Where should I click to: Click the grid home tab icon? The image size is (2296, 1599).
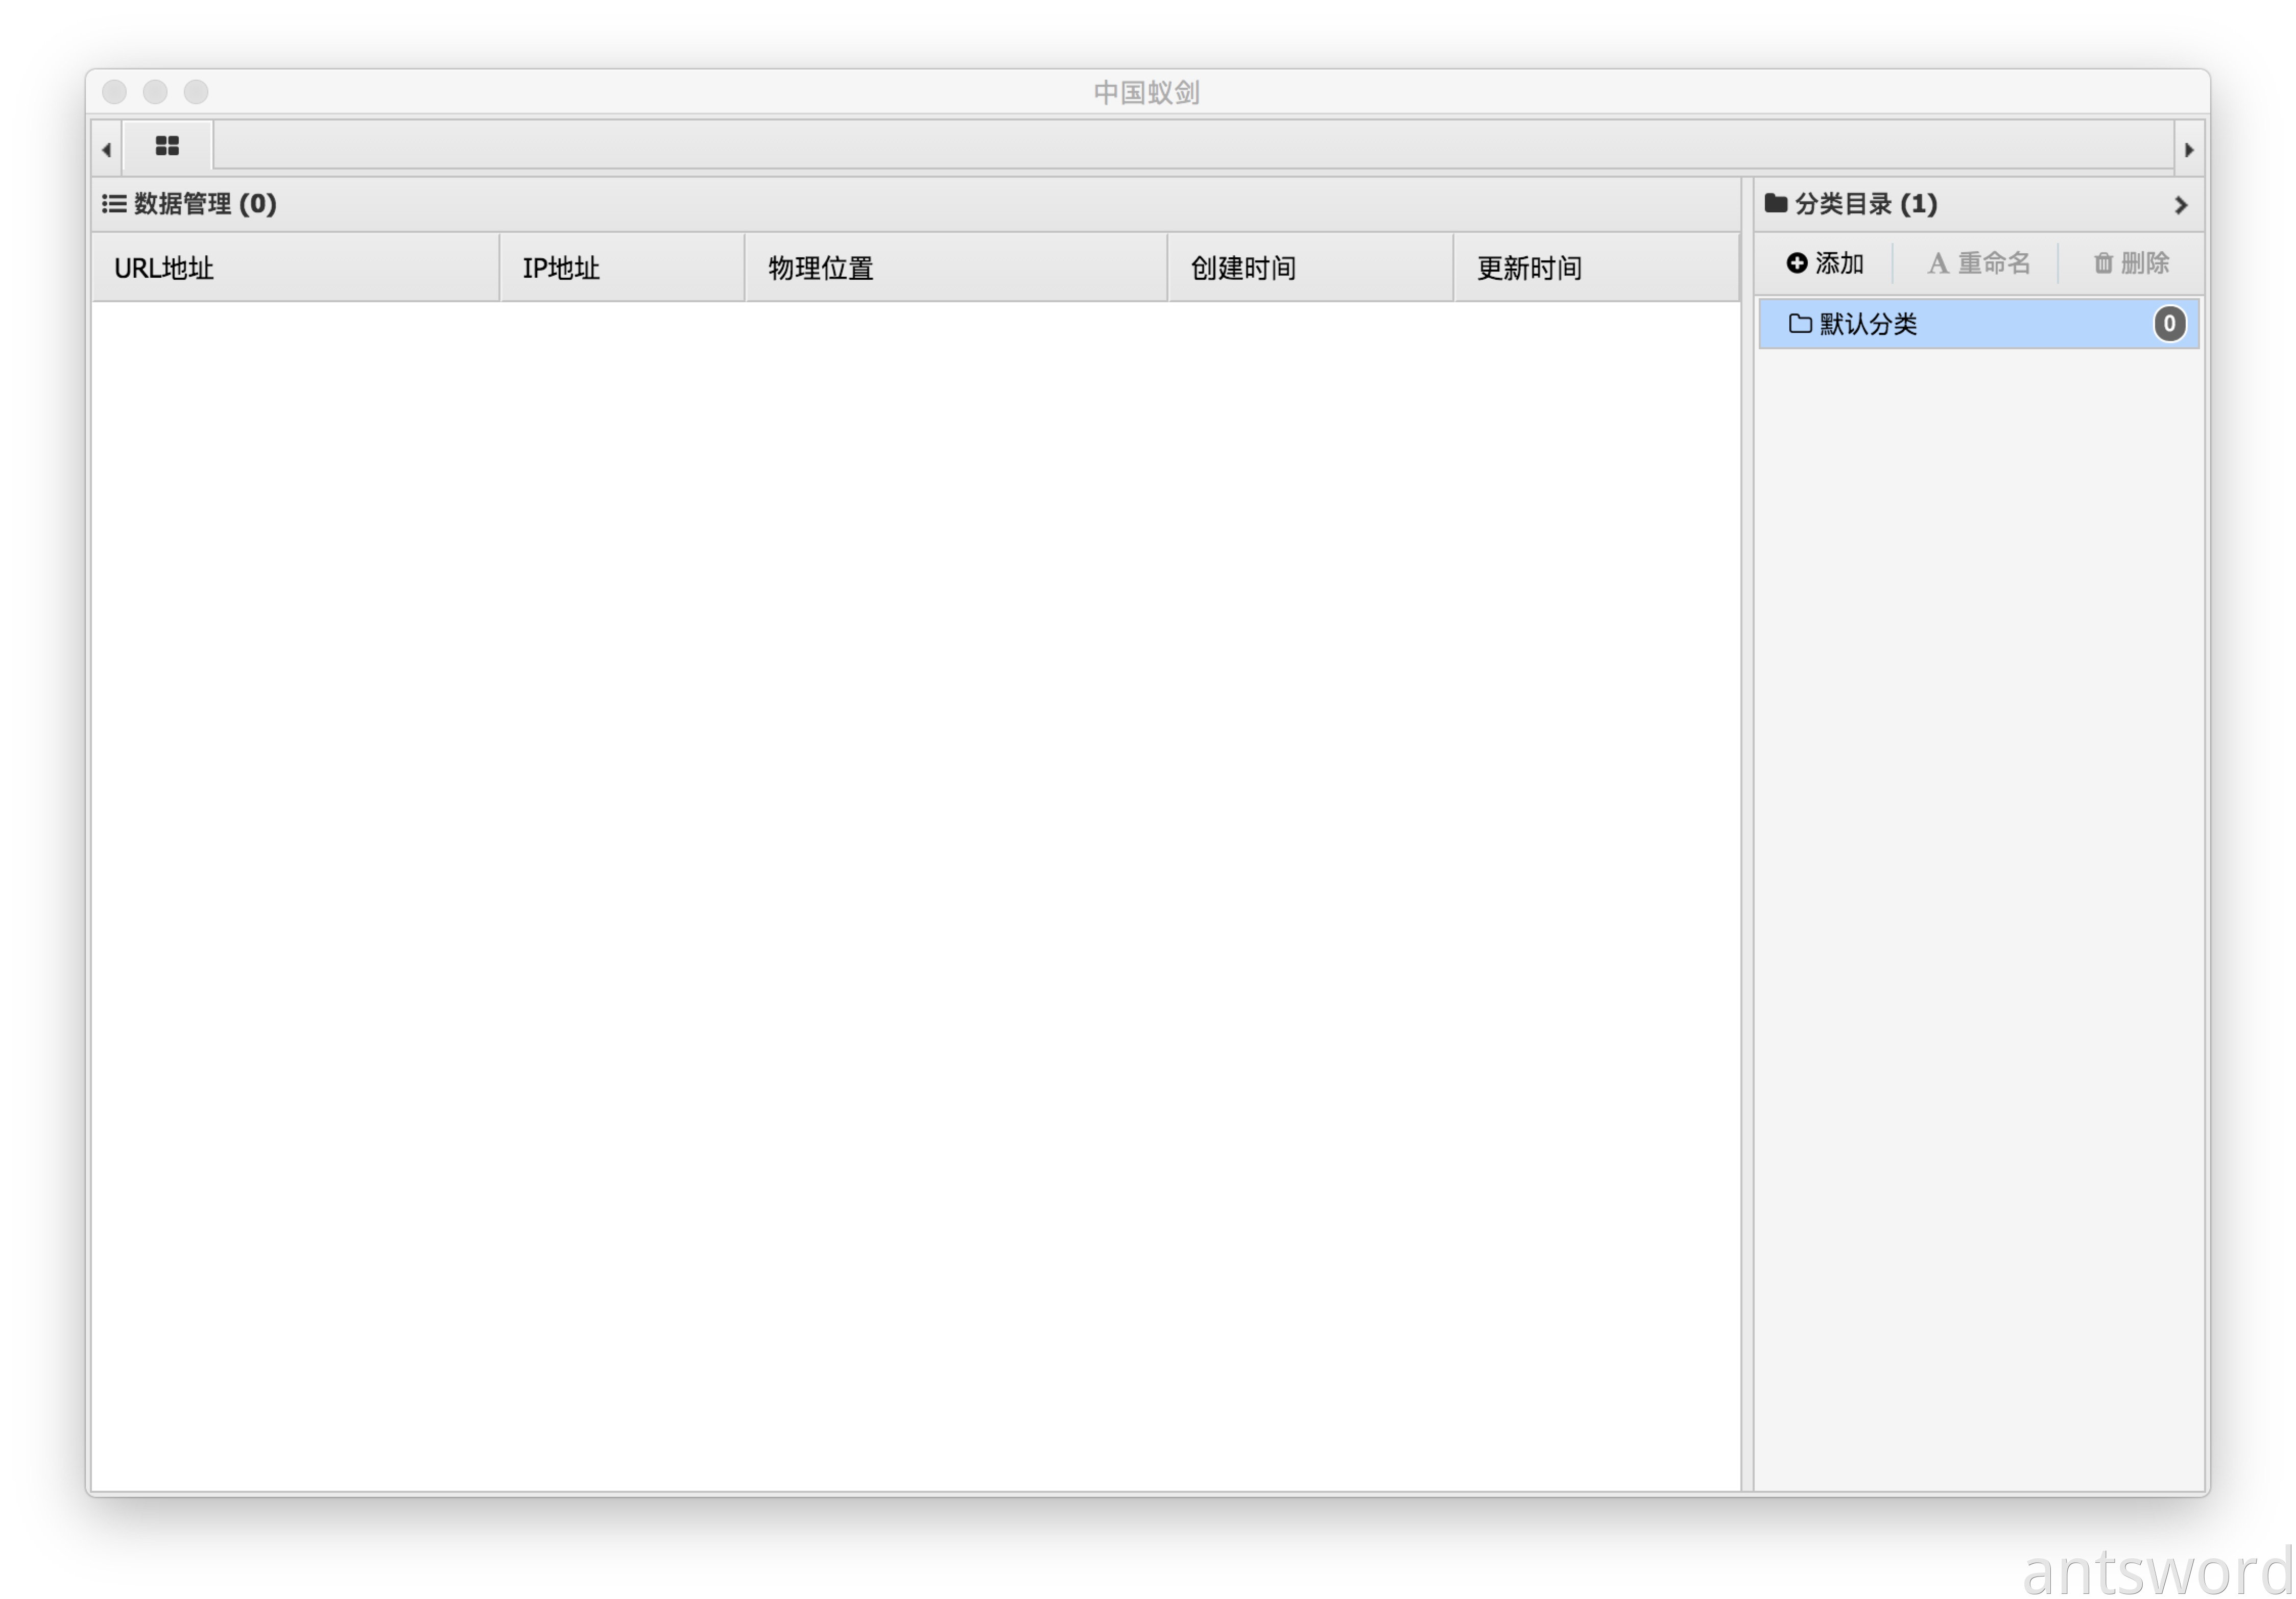pos(167,146)
